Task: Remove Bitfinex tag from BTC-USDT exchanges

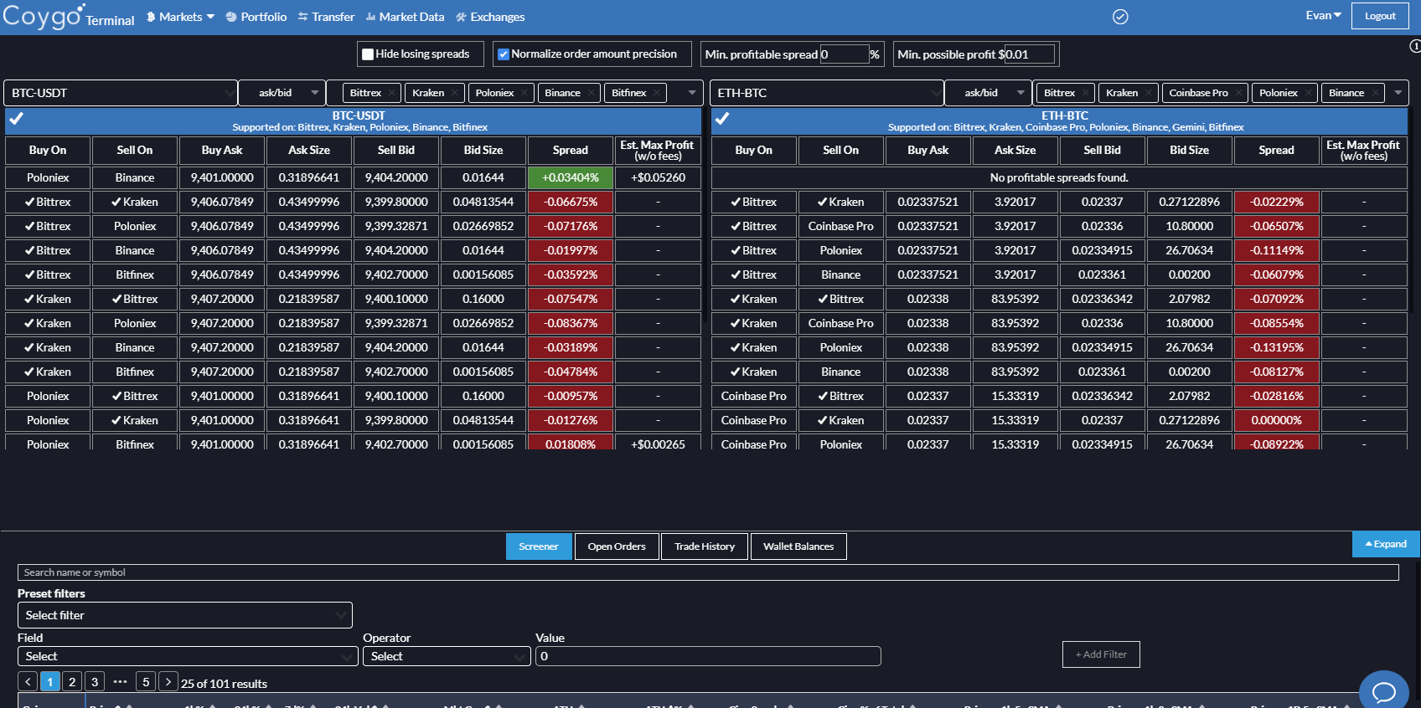Action: point(657,93)
